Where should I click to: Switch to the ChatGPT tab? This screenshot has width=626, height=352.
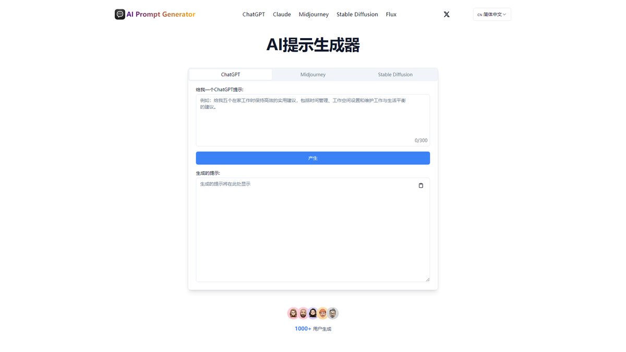click(x=231, y=75)
